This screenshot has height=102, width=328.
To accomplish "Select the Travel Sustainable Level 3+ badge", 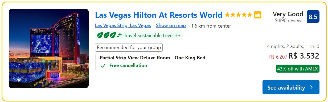I will click(139, 35).
